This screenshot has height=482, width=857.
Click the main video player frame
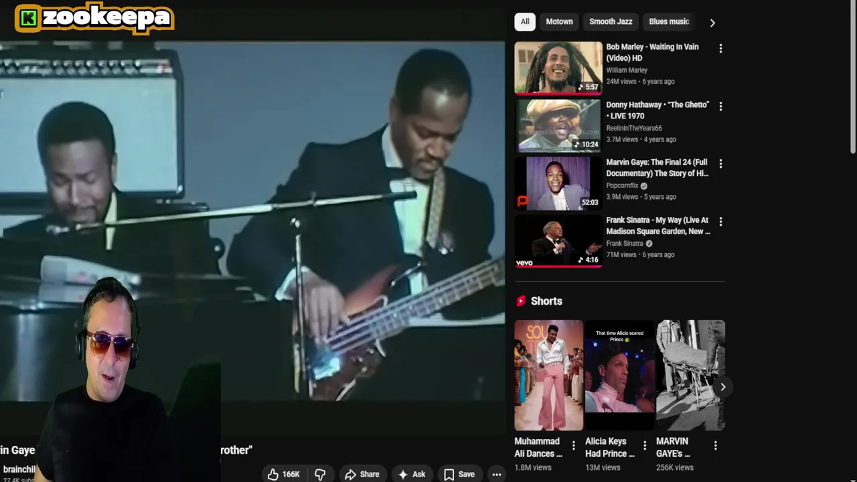[x=252, y=221]
